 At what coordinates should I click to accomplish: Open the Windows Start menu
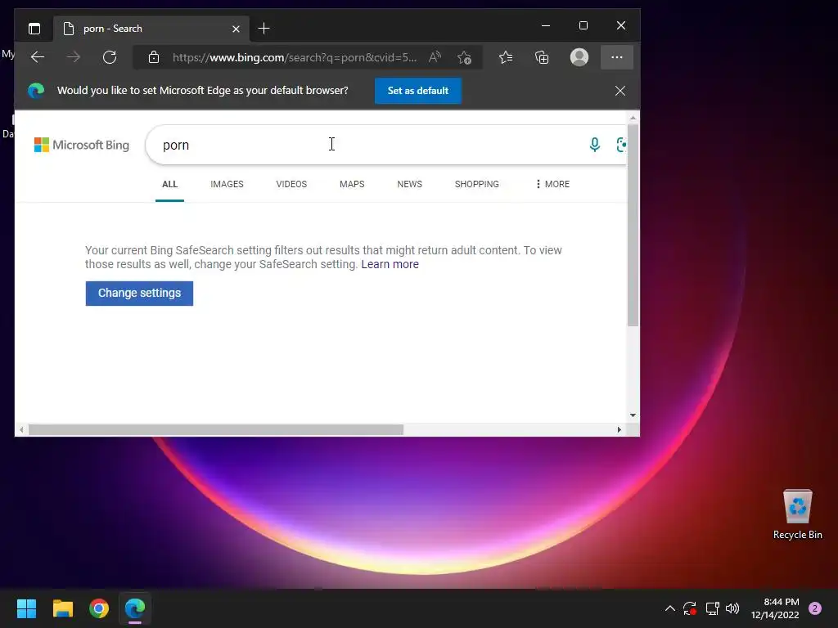[x=26, y=608]
